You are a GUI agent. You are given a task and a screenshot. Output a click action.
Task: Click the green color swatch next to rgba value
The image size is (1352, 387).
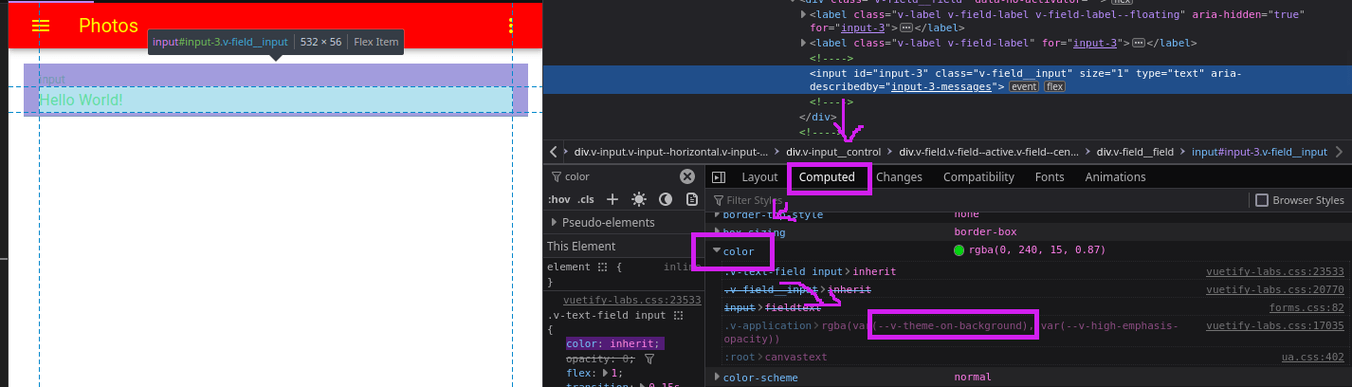(x=959, y=250)
